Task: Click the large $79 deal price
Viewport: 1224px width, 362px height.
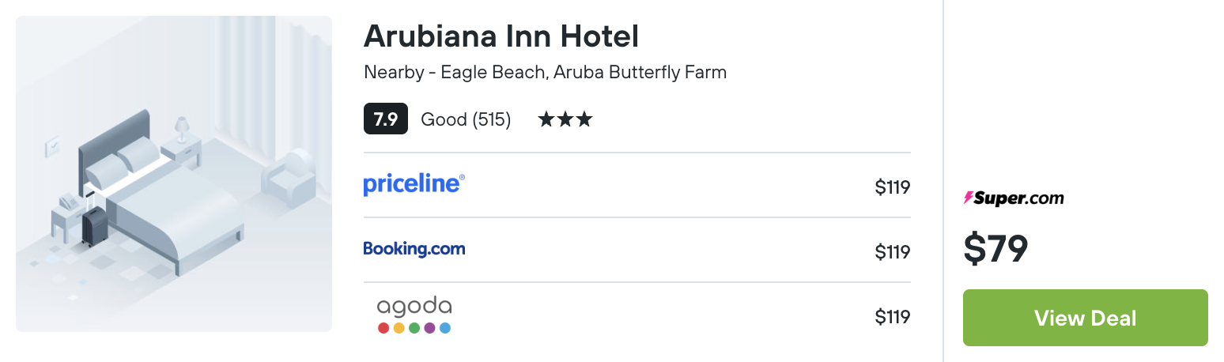Action: [x=995, y=249]
